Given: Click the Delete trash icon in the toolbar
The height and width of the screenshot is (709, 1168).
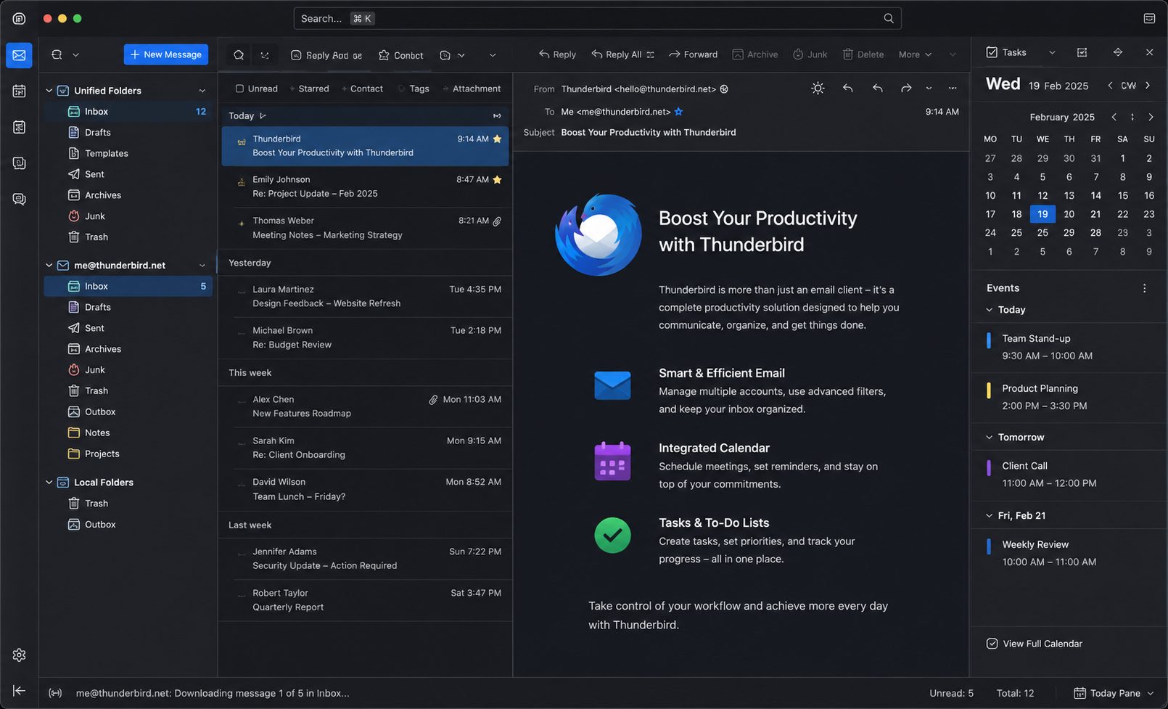Looking at the screenshot, I should [x=847, y=54].
